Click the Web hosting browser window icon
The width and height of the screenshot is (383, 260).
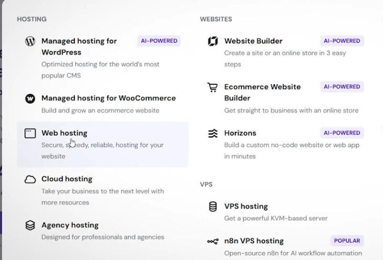[x=30, y=133]
